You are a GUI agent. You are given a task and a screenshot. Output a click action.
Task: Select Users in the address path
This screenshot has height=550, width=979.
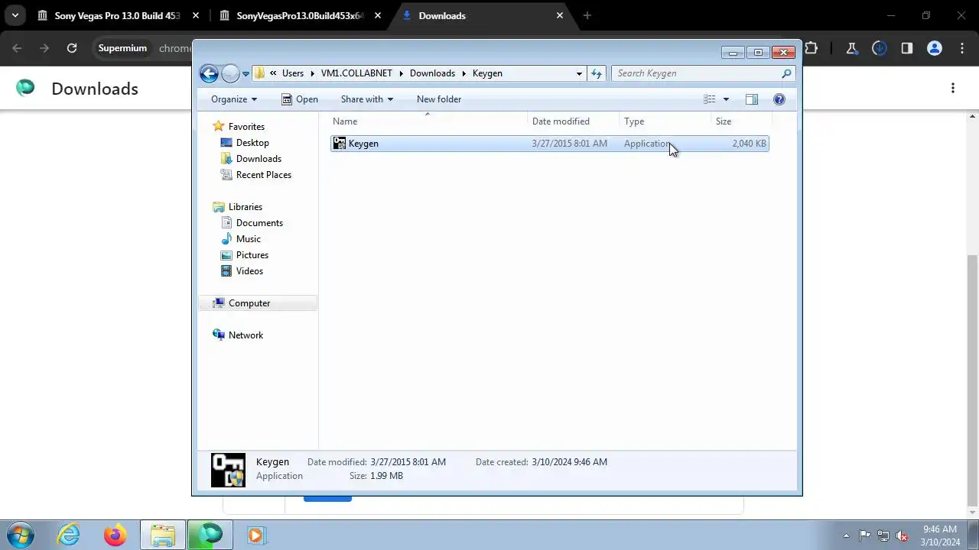tap(292, 73)
